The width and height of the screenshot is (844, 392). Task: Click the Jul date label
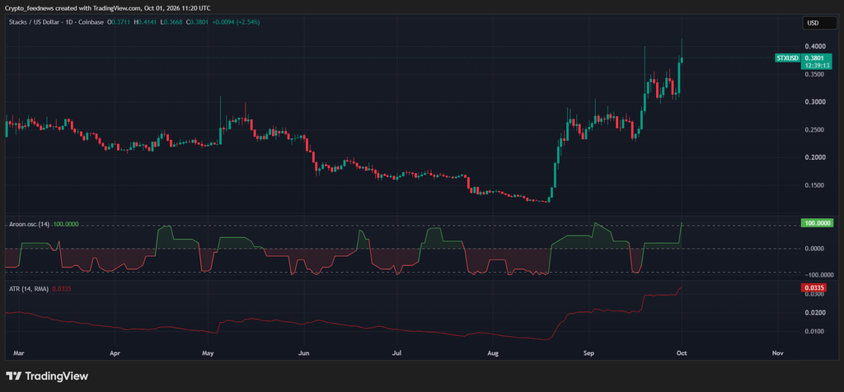[x=396, y=353]
